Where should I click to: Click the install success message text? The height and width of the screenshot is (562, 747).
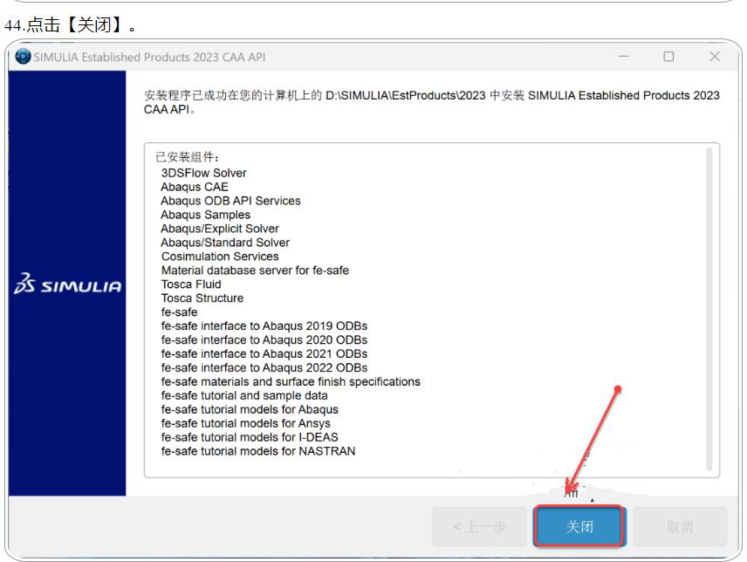431,102
